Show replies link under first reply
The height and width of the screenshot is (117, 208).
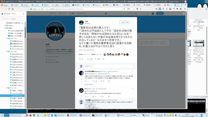[88, 84]
